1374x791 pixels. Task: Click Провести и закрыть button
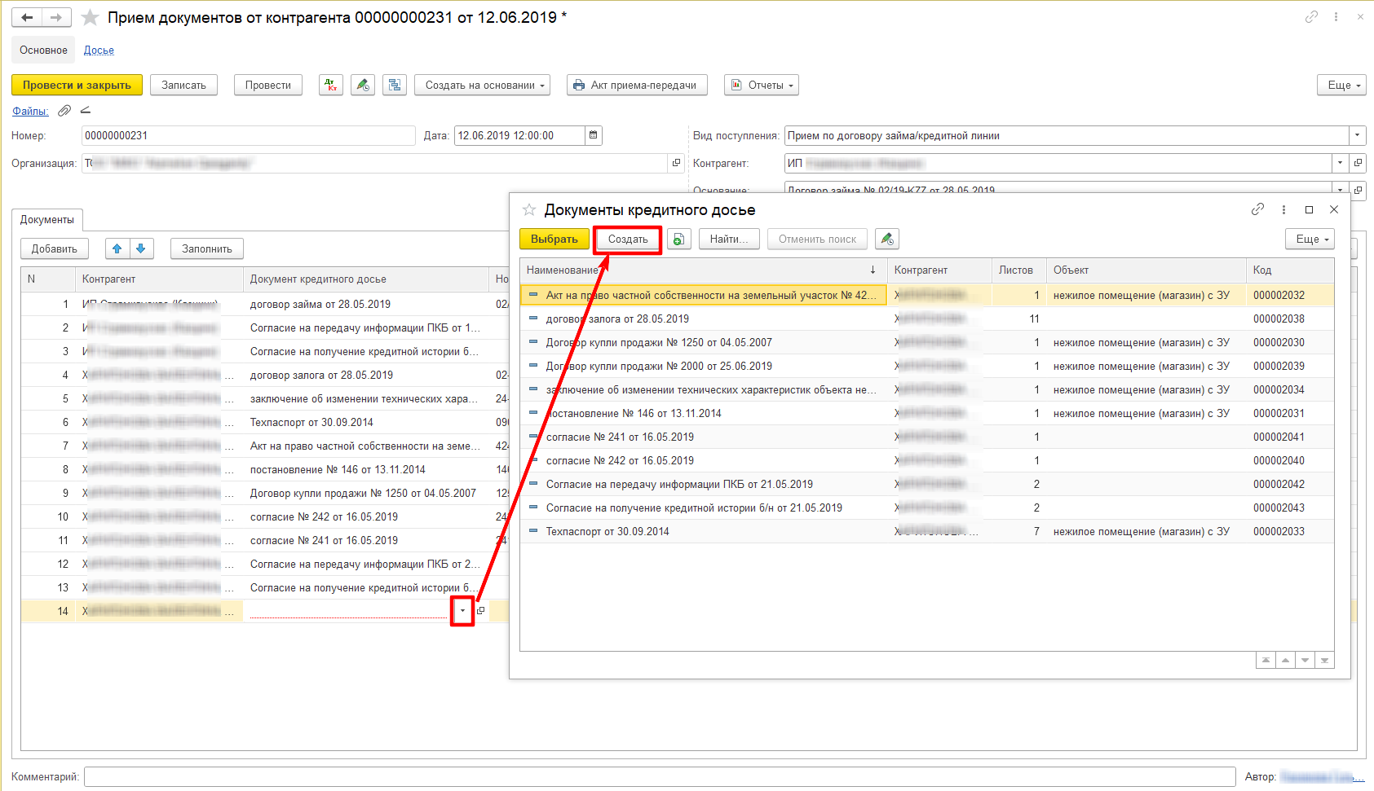(77, 85)
